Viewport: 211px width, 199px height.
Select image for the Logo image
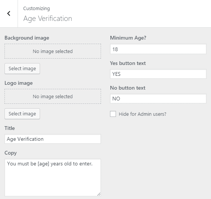pos(22,114)
